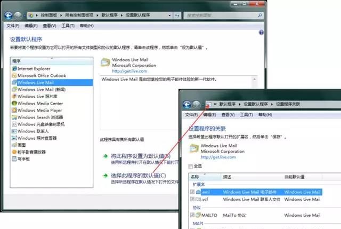341x229 pixels.
Task: Click the 扩展名 group header
Action: 199,185
